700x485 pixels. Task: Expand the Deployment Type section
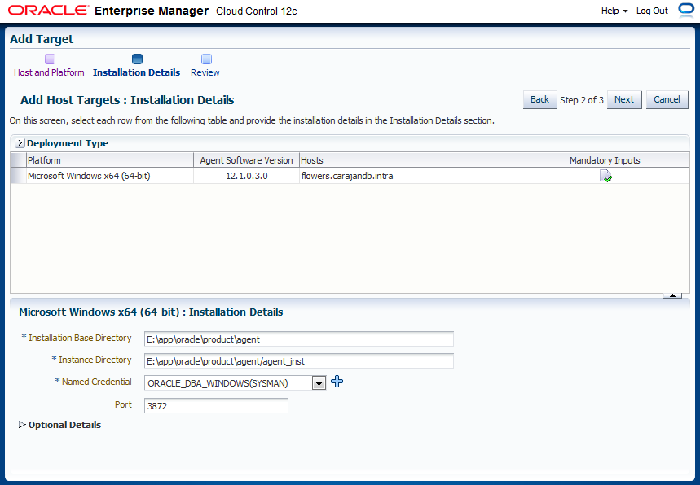coord(20,143)
